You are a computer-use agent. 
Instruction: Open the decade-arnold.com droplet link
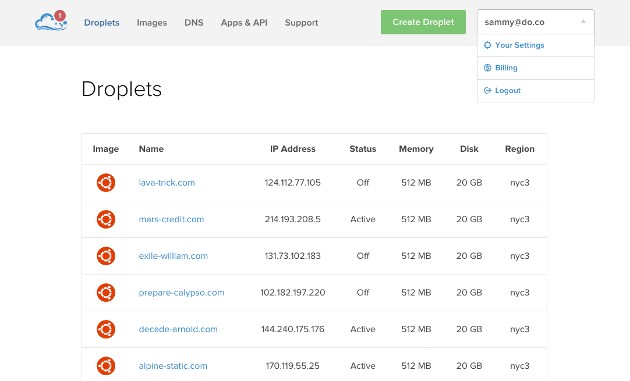pos(178,329)
